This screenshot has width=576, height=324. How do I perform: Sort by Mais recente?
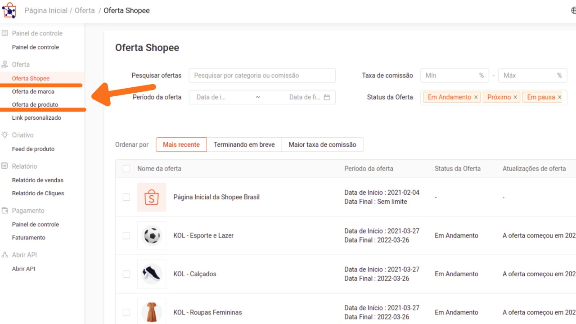point(181,144)
